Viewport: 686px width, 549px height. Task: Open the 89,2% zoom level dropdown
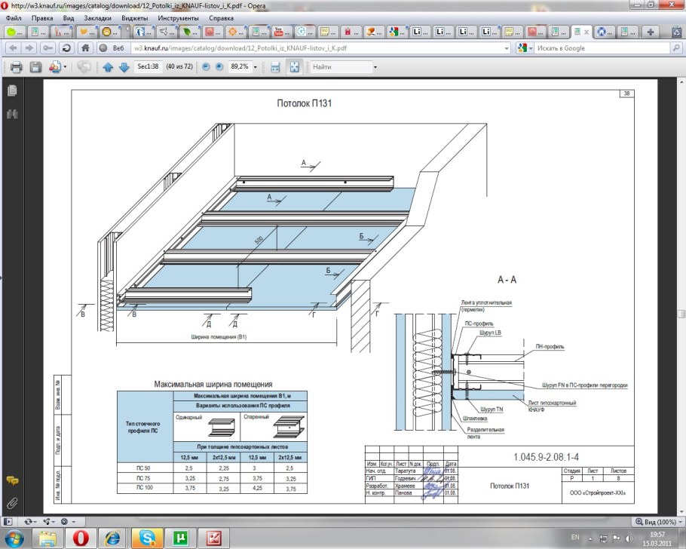255,67
